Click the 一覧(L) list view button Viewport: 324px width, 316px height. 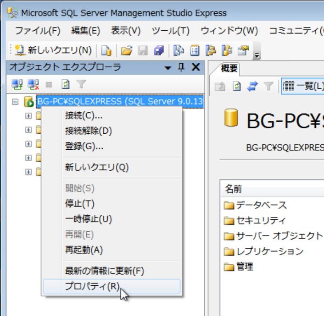[x=303, y=86]
